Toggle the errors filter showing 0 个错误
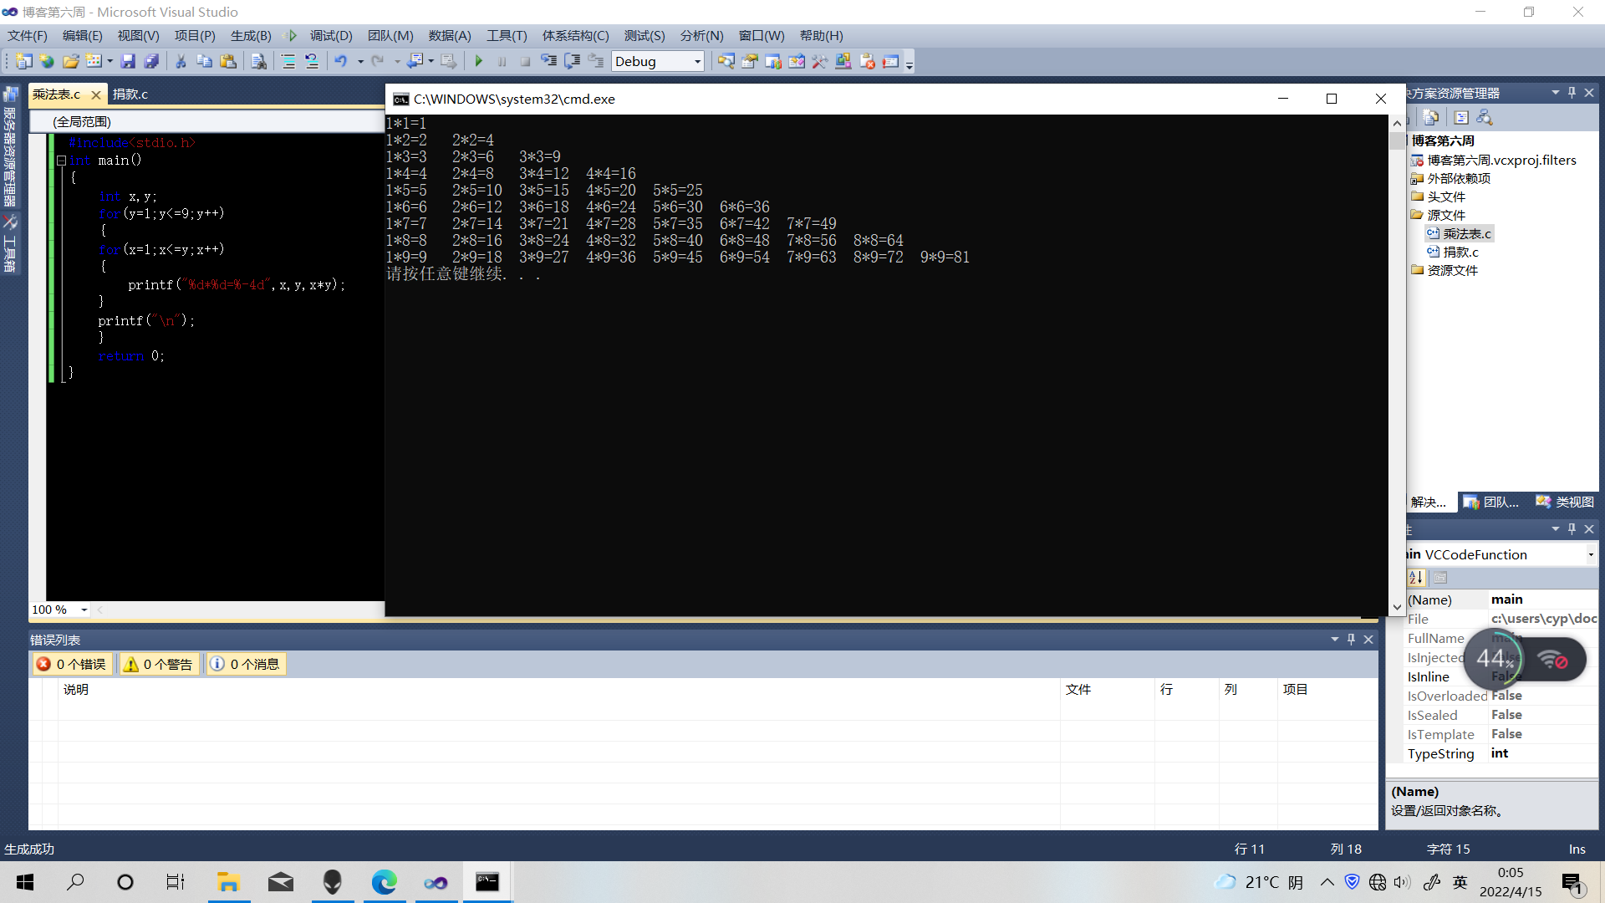1605x903 pixels. (x=72, y=664)
